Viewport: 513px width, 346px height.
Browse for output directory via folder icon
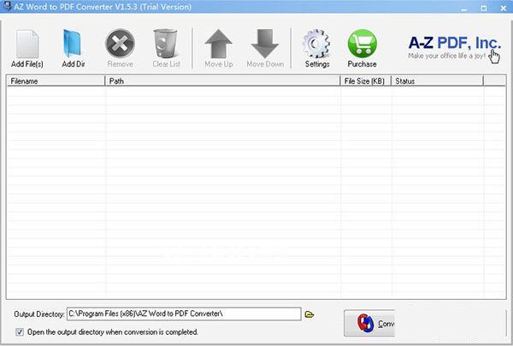click(310, 314)
